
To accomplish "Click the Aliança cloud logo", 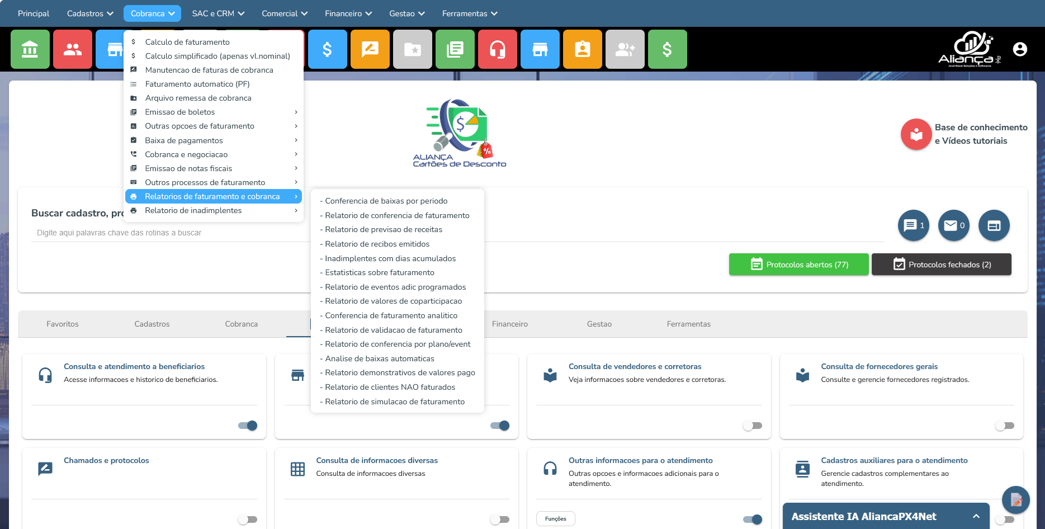I will pos(970,49).
